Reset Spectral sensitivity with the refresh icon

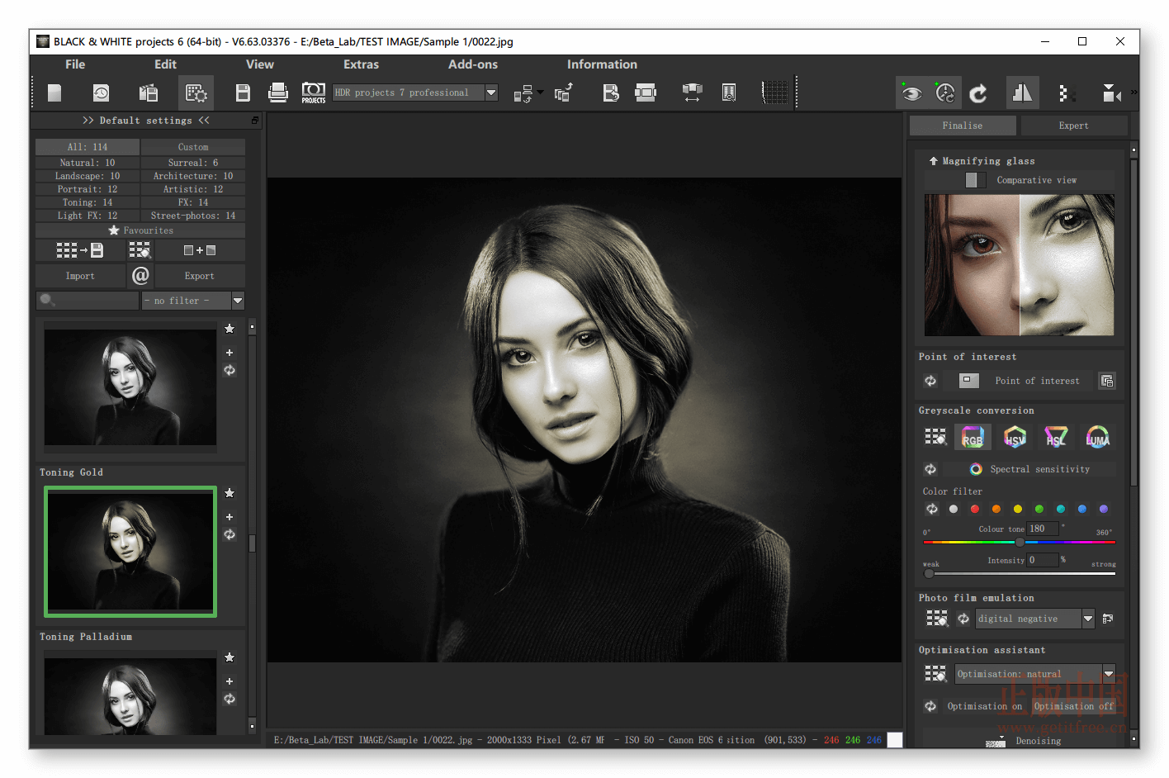pos(930,469)
